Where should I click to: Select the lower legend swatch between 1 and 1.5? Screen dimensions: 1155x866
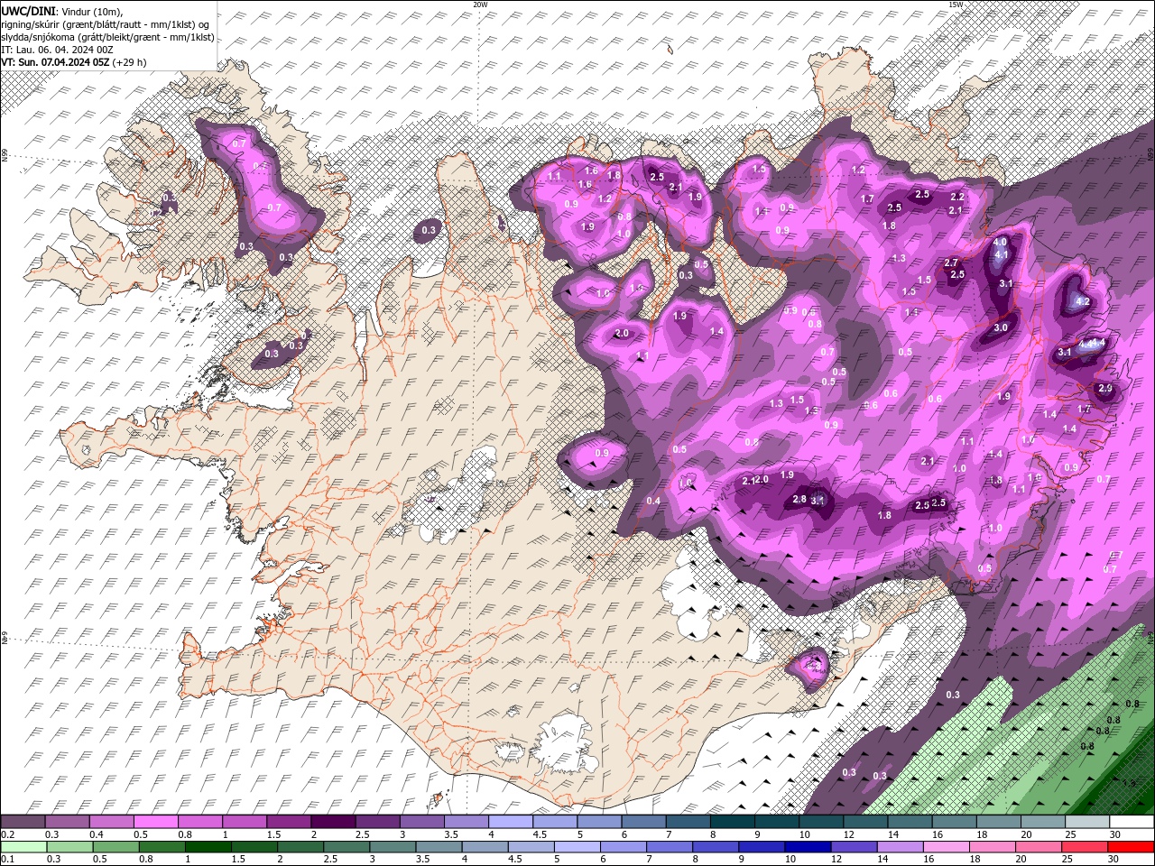[x=208, y=847]
